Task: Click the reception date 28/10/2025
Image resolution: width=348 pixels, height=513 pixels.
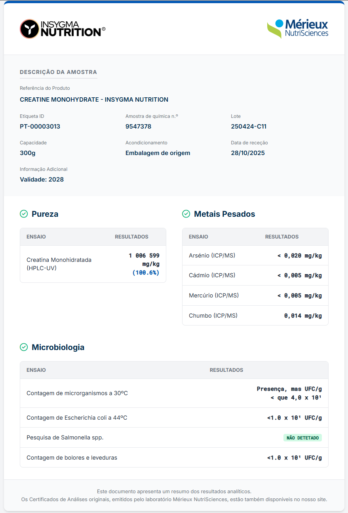Action: [248, 153]
